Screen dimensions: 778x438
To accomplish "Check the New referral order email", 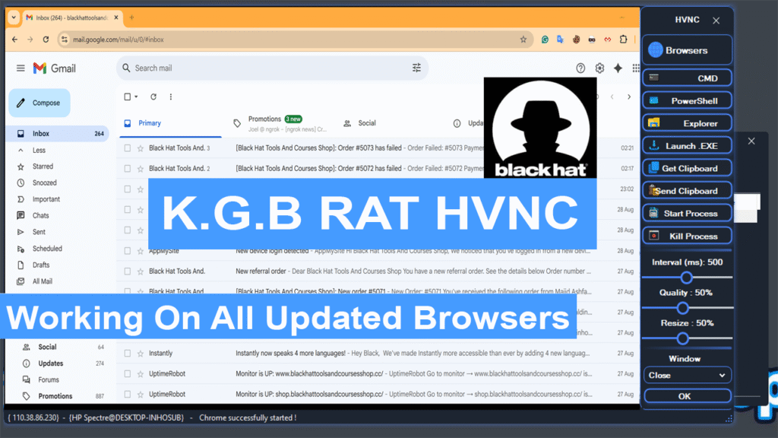I will click(128, 271).
